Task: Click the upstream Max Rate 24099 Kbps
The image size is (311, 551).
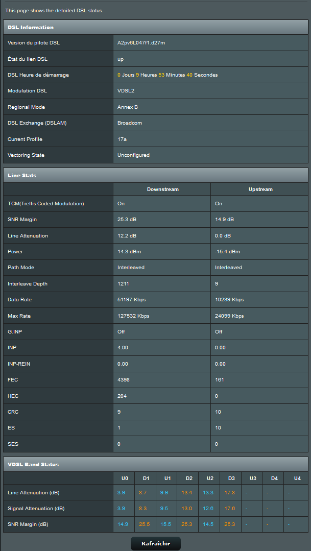Action: 229,316
